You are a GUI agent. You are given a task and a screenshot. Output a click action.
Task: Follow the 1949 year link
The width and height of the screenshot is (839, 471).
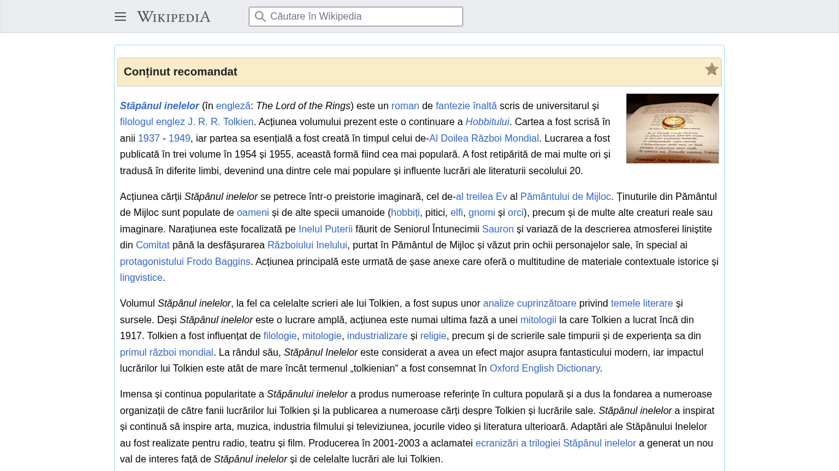click(179, 138)
